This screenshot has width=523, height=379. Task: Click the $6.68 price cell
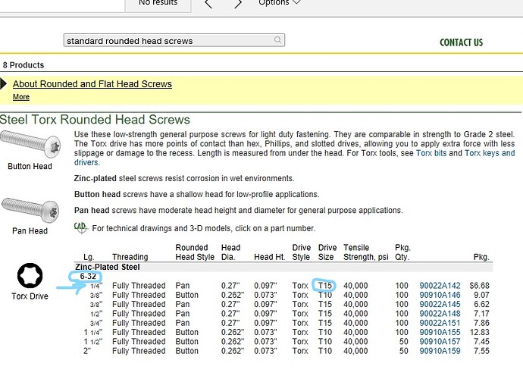click(479, 286)
